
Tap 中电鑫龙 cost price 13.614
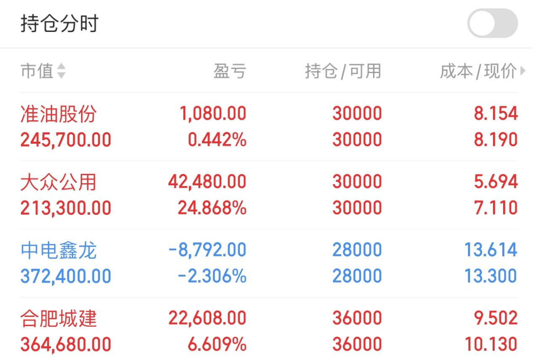point(491,250)
